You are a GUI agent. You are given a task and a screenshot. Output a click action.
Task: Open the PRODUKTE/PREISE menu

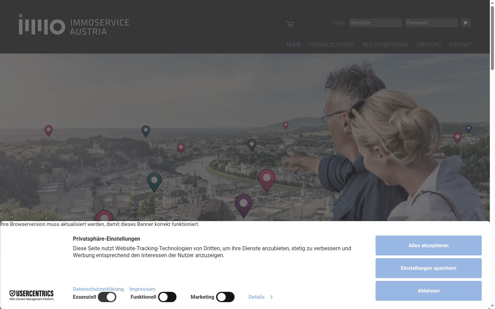(331, 45)
